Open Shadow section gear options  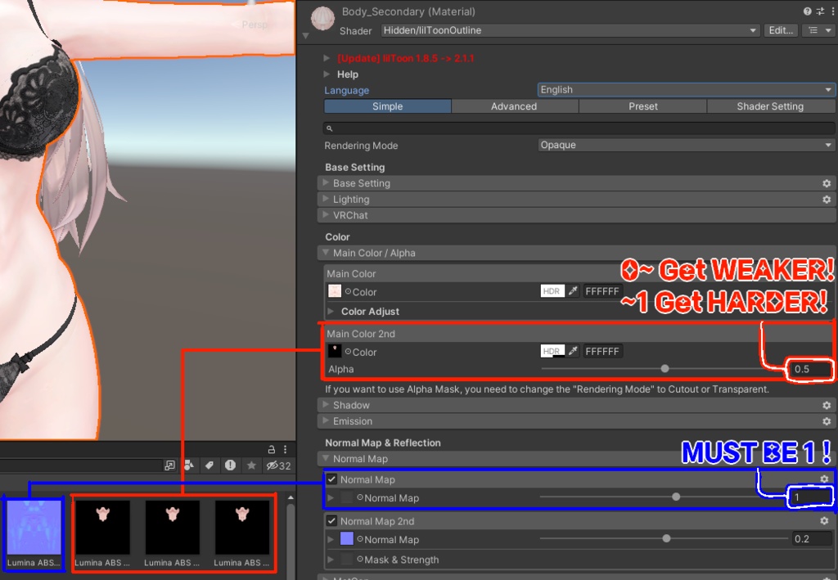[827, 406]
